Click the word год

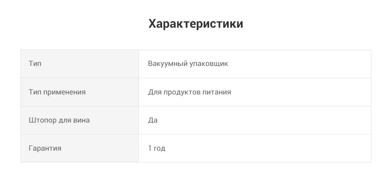point(160,148)
